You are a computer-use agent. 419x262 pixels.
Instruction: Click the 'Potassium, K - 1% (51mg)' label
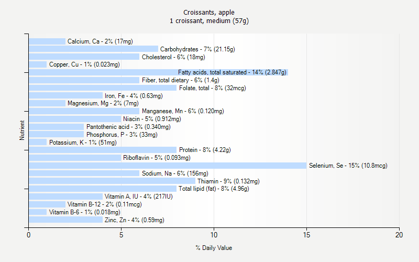(83, 142)
